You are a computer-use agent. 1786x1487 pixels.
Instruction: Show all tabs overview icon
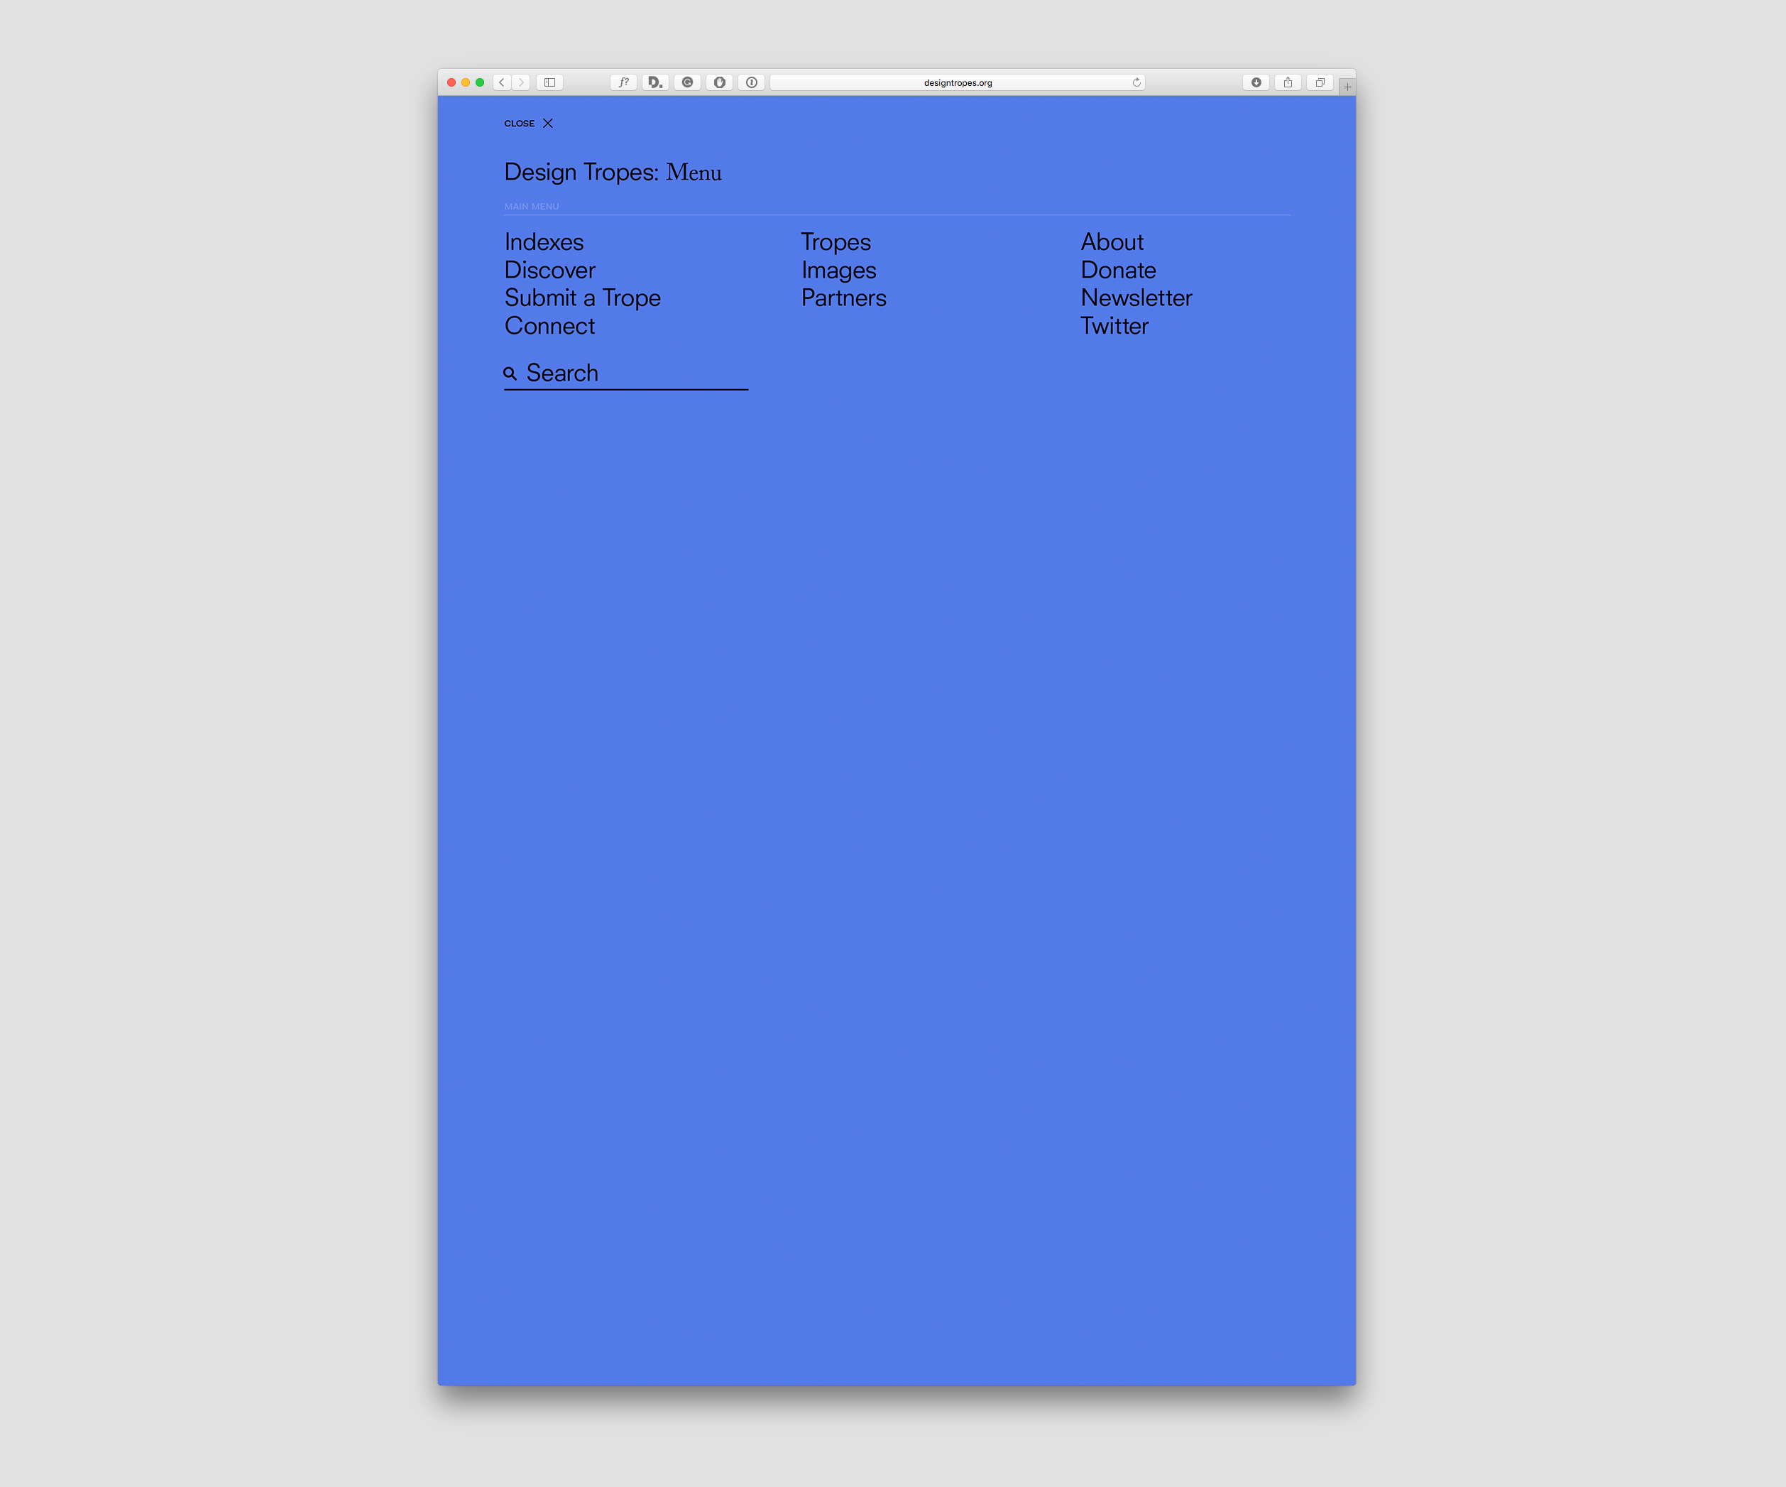click(1320, 82)
